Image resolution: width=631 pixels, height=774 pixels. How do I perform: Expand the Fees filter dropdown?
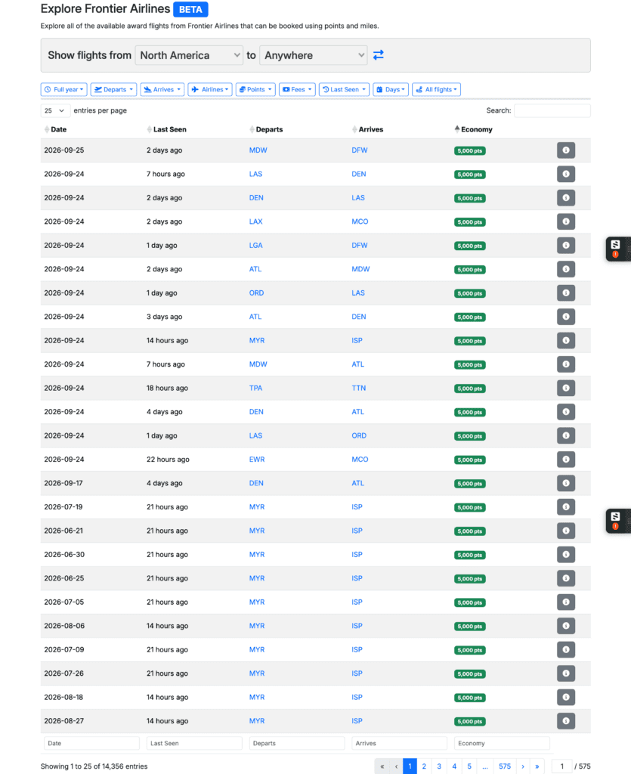[x=297, y=89]
